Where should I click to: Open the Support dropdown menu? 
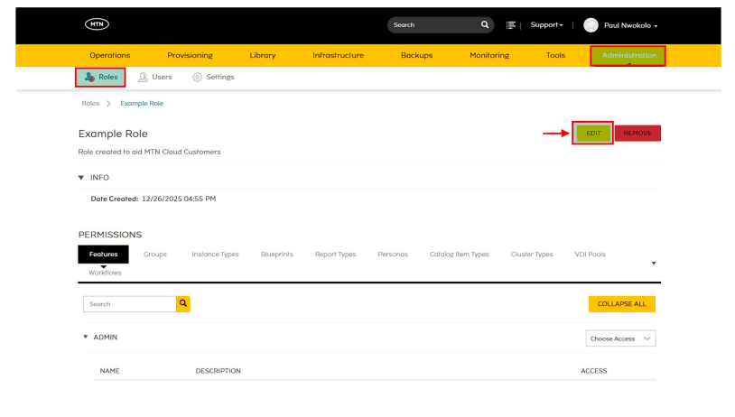click(546, 25)
